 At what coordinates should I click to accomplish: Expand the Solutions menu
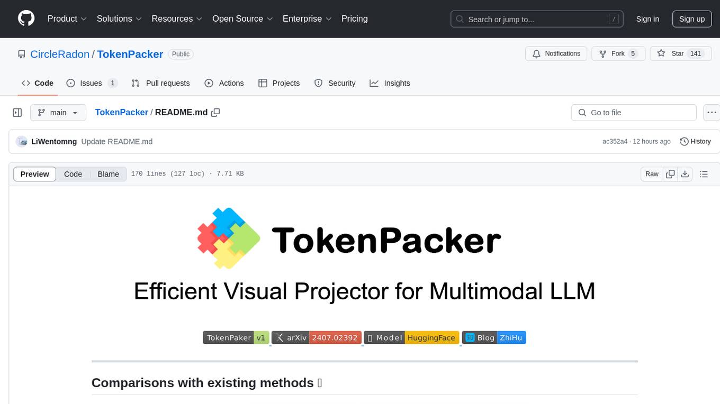[x=119, y=19]
